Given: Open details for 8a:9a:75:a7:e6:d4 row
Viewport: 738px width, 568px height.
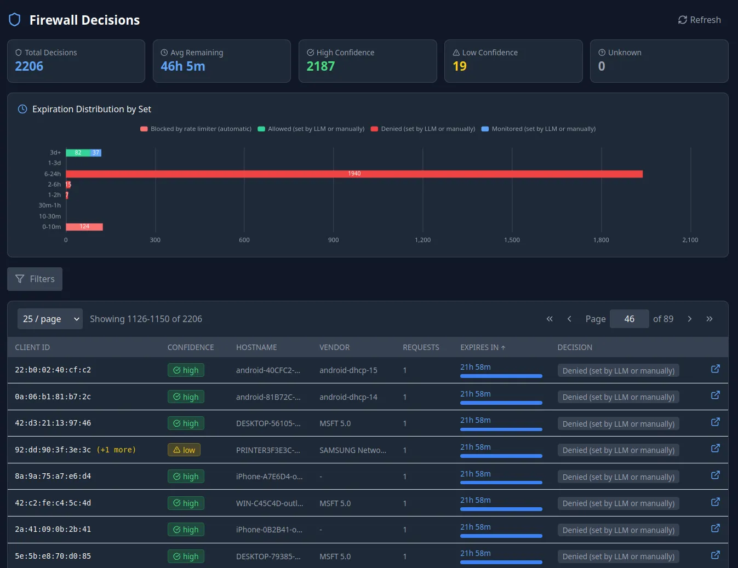Looking at the screenshot, I should (x=716, y=475).
